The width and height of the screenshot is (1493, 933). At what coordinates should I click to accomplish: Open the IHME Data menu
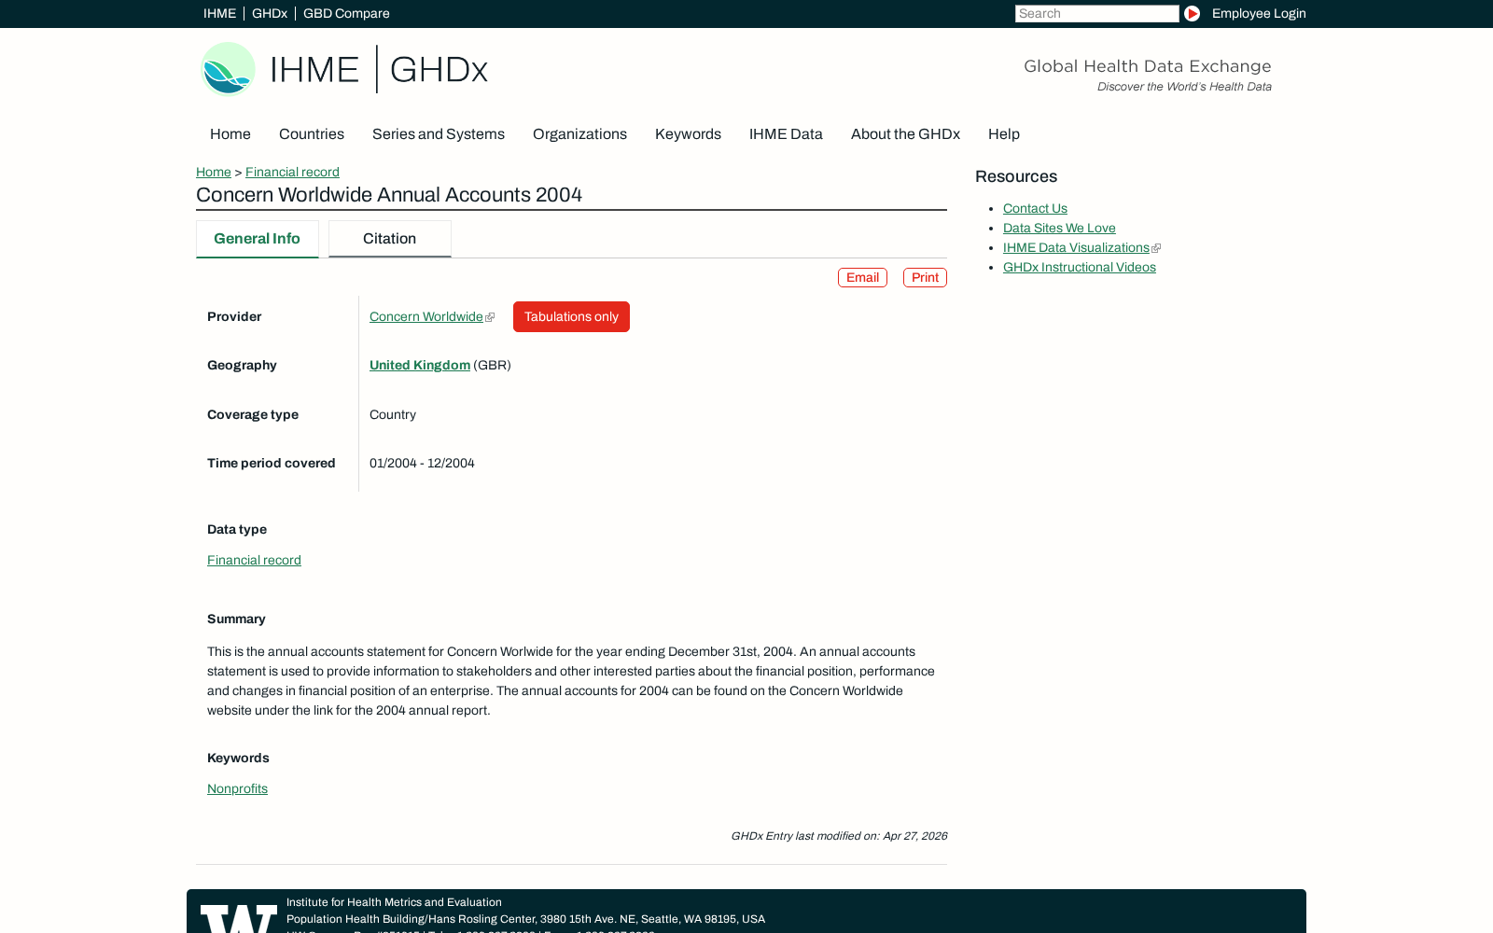786,134
